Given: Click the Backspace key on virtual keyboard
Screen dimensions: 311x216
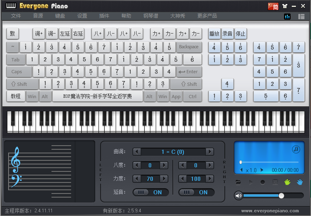Looking at the screenshot, I should pyautogui.click(x=189, y=47).
